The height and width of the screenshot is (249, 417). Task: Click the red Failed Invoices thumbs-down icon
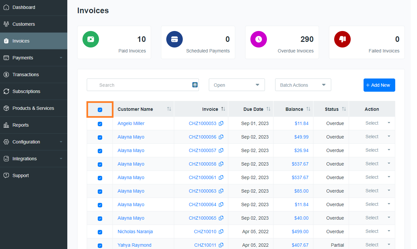[x=342, y=39]
